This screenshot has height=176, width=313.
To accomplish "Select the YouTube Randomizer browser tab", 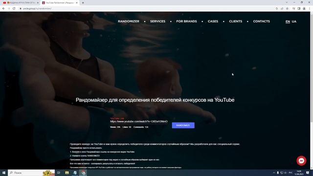I will point(59,3).
